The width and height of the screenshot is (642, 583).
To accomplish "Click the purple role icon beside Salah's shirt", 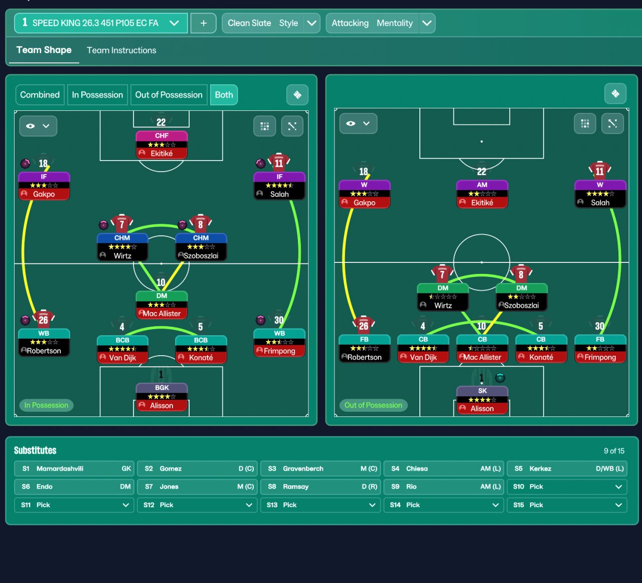I will coord(260,164).
